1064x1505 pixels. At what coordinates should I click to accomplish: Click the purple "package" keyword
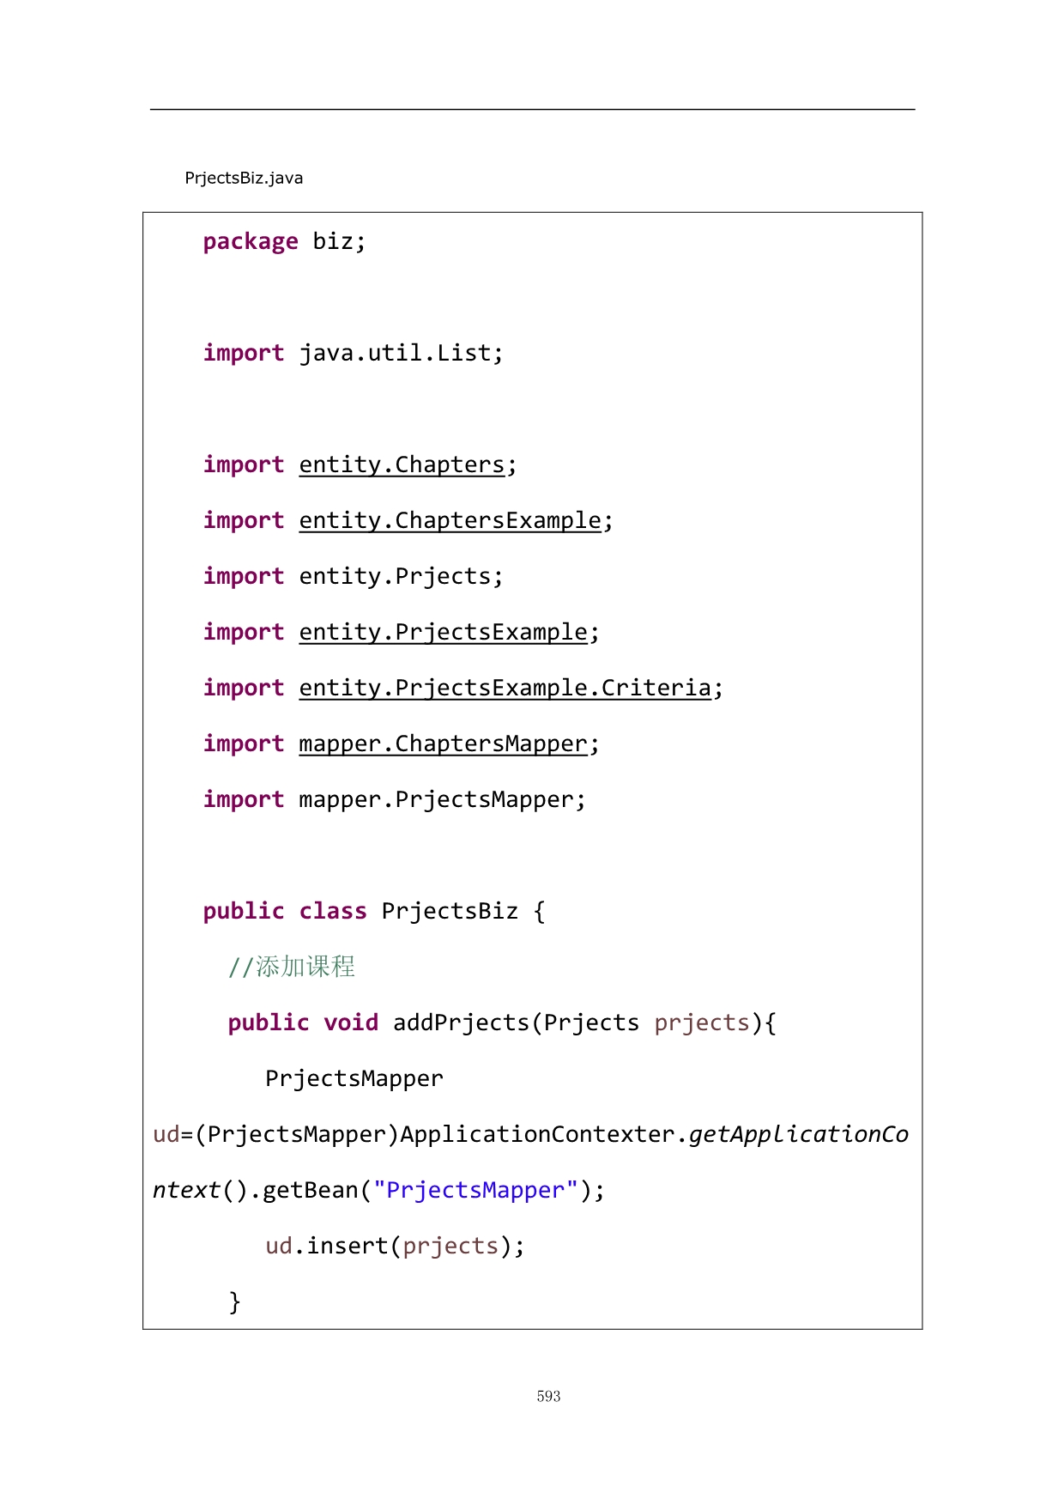pos(251,241)
